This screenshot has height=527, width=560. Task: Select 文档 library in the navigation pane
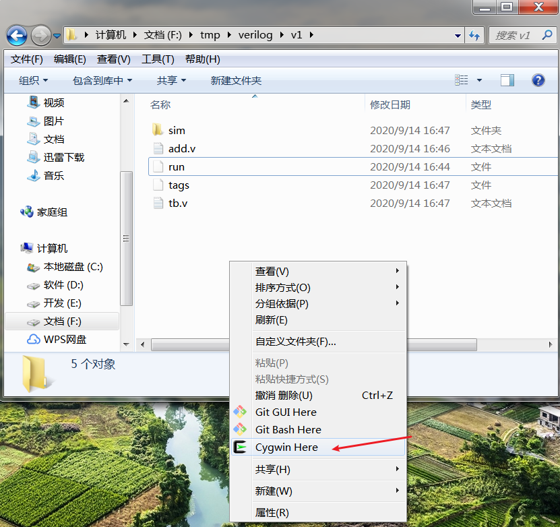pyautogui.click(x=53, y=139)
